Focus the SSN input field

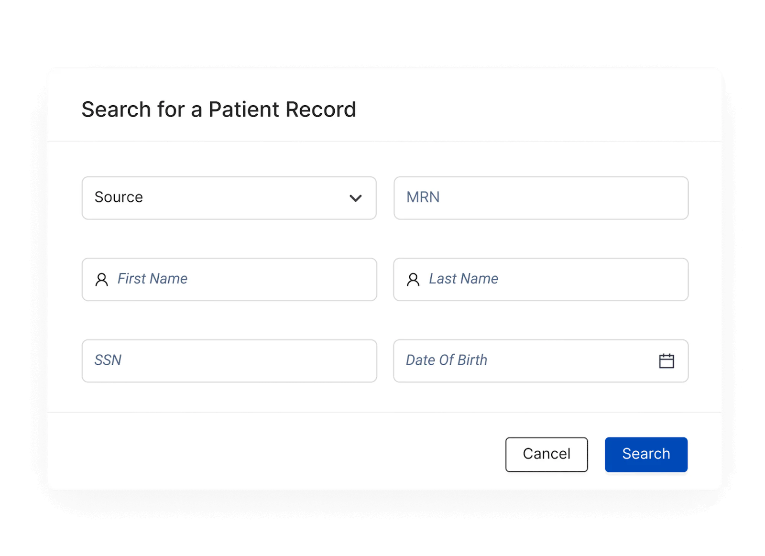click(229, 360)
